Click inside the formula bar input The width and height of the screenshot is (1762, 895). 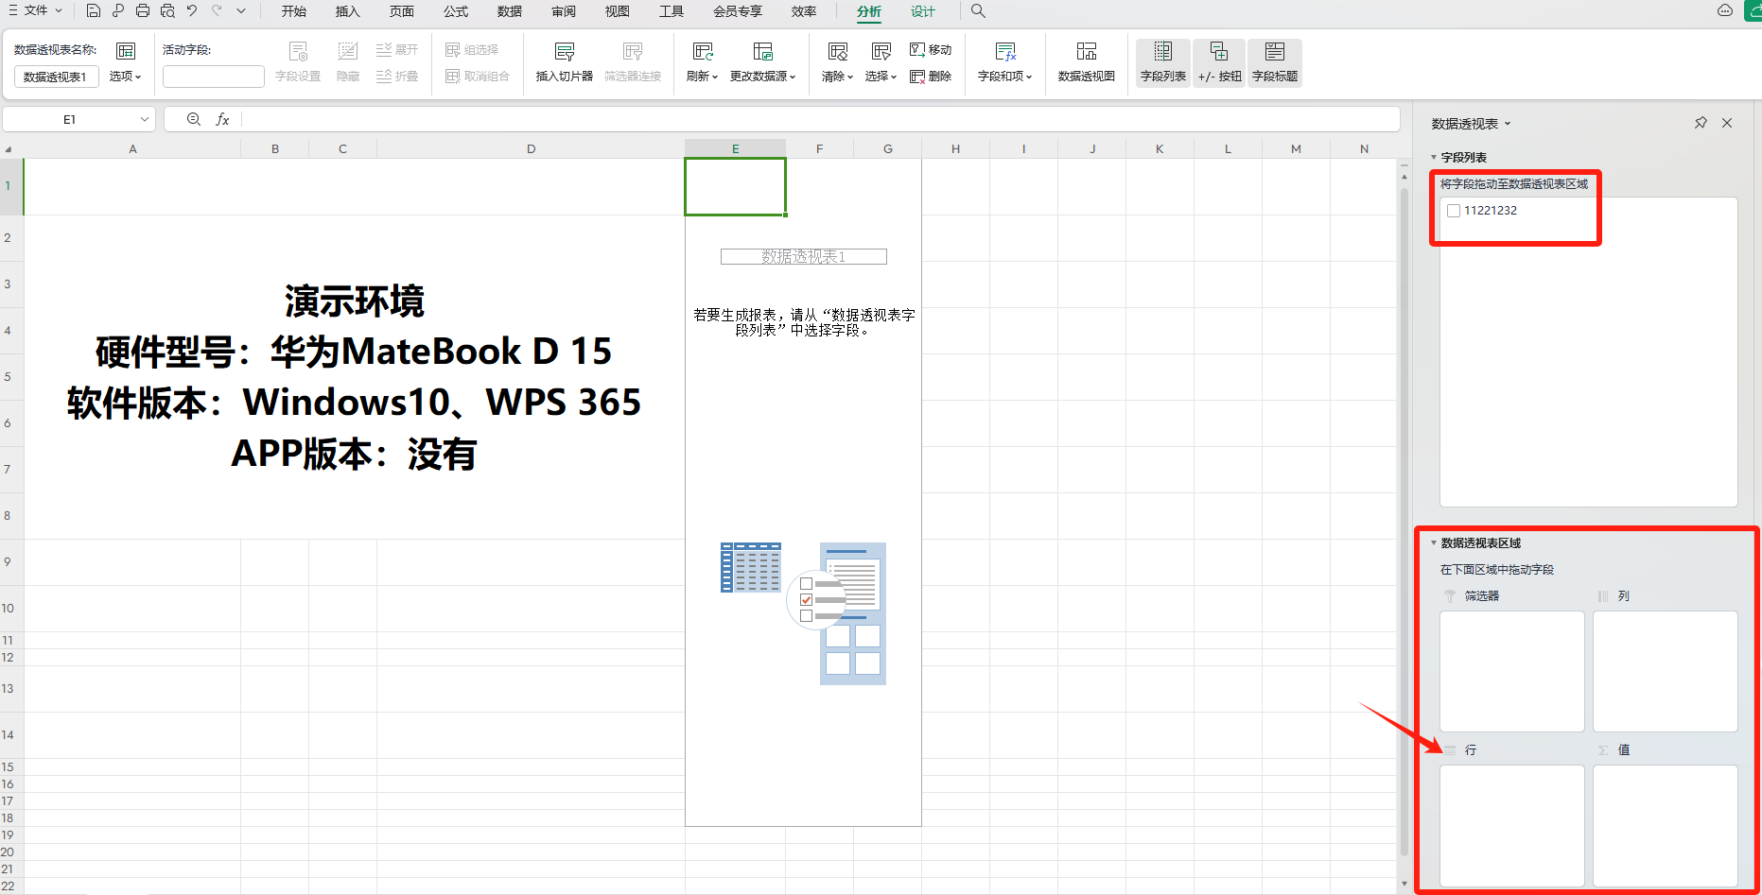(820, 119)
